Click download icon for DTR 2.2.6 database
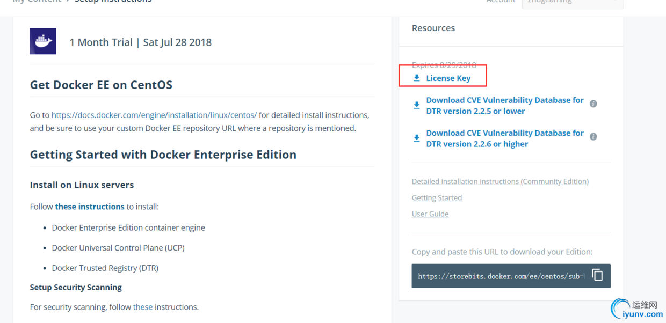This screenshot has width=666, height=323. coord(417,138)
